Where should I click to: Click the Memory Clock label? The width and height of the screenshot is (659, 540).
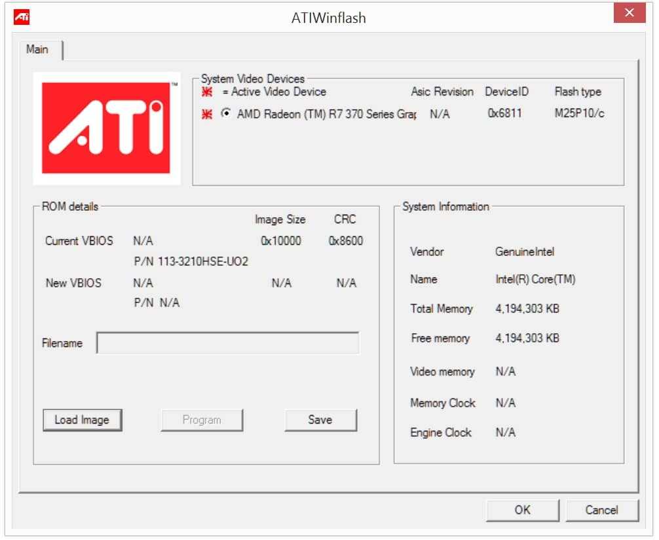(443, 403)
